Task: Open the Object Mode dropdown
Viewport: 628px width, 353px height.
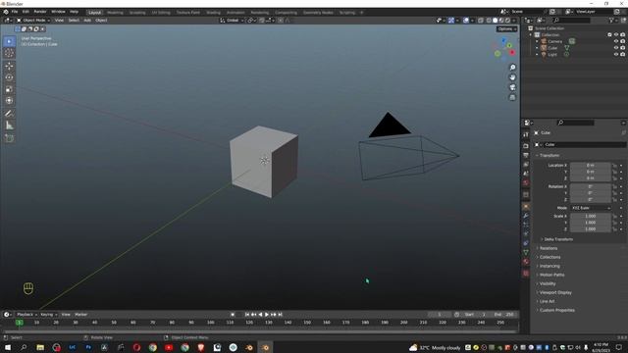Action: coord(33,21)
